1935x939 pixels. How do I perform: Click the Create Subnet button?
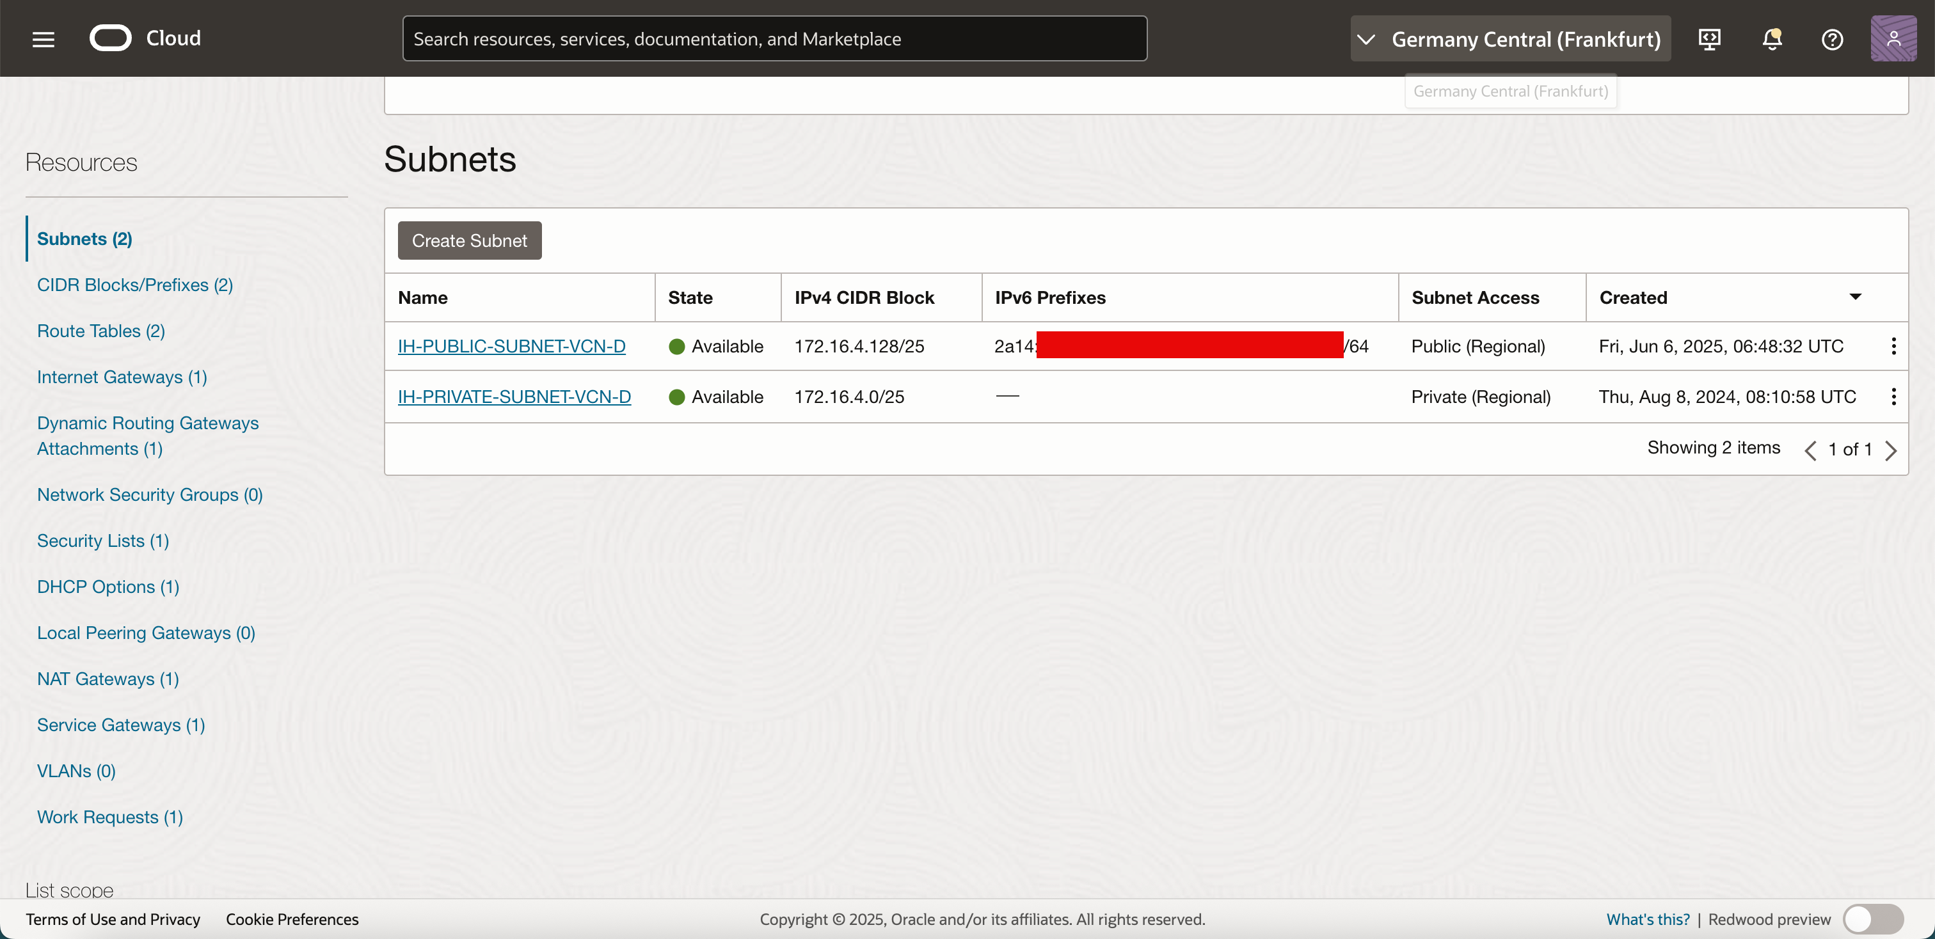click(469, 241)
